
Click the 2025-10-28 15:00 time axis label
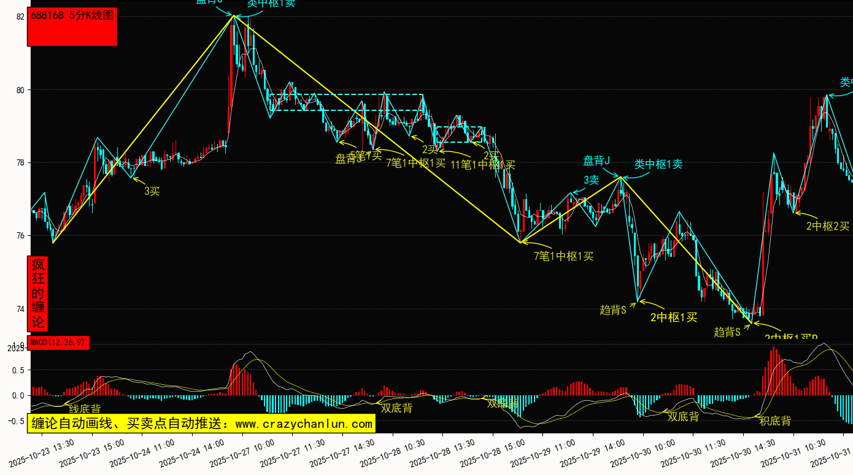click(487, 454)
